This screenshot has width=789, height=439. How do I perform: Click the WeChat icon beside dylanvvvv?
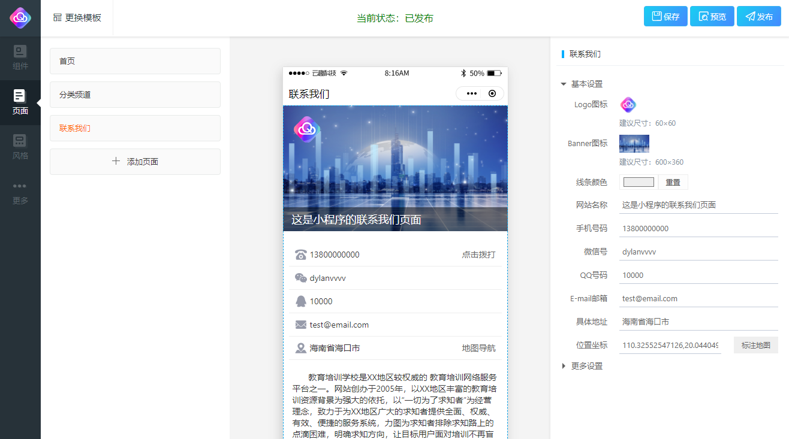299,277
